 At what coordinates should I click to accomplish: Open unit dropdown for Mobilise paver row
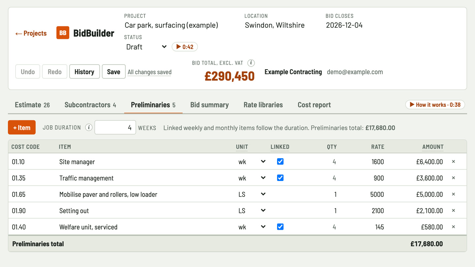252,194
